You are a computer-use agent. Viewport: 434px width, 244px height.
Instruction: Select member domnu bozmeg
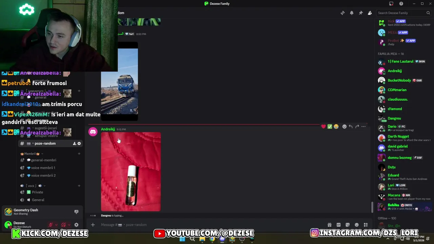coord(404,158)
